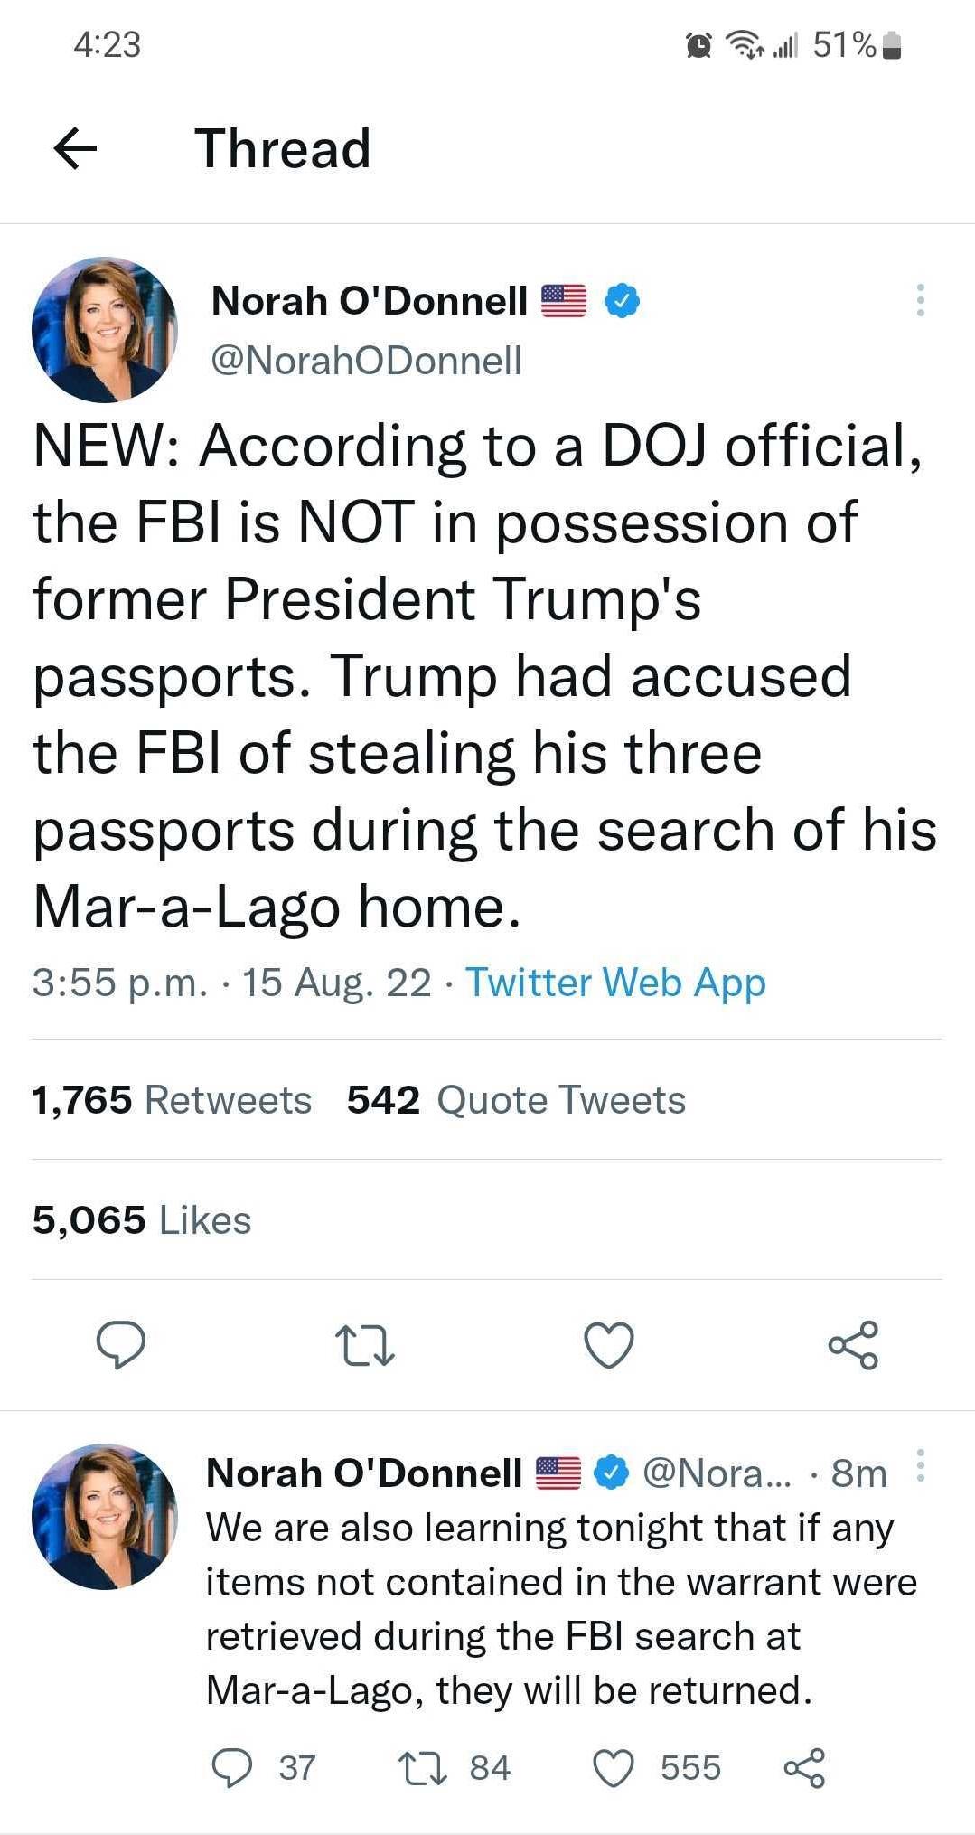Viewport: 975px width, 1835px height.
Task: View the 542 Quote Tweets
Action: (513, 1099)
